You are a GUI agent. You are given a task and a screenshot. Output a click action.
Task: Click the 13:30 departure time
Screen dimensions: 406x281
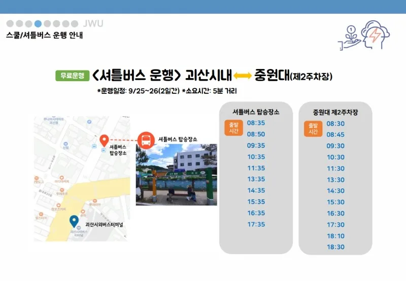click(335, 180)
